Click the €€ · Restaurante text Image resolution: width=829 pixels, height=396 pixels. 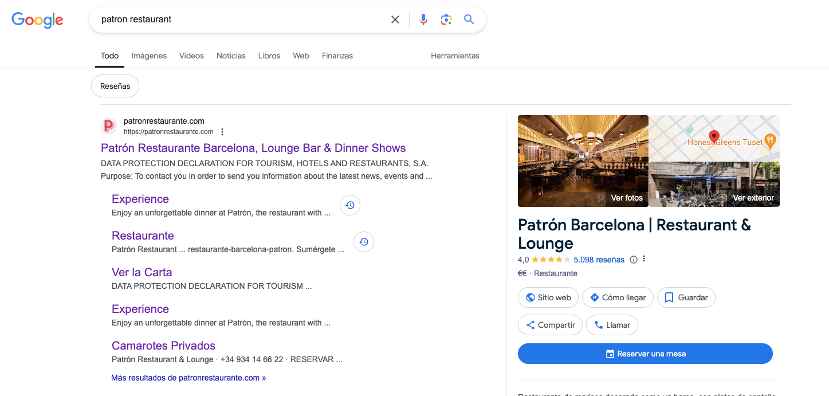[547, 273]
